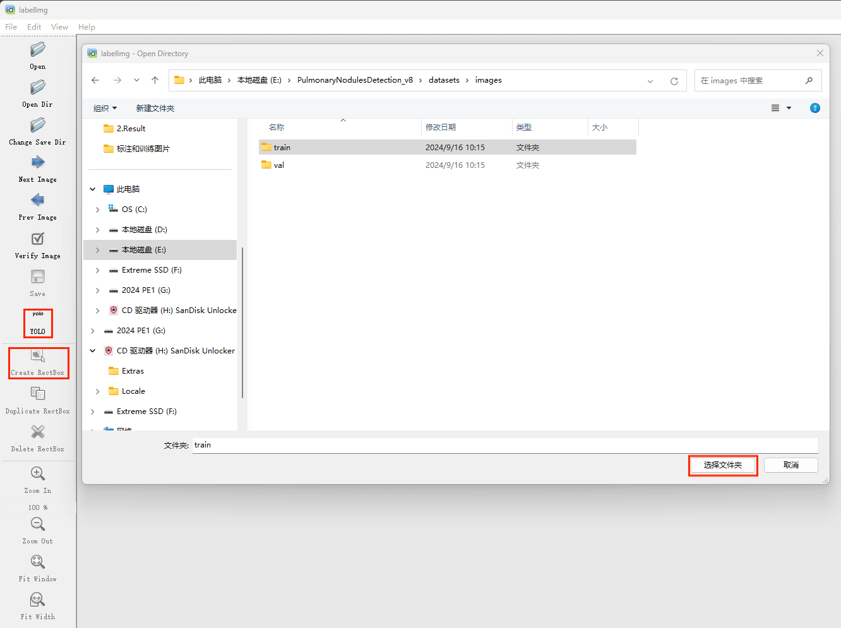Click the navigation pane scrollbar
The width and height of the screenshot is (841, 628).
242,323
